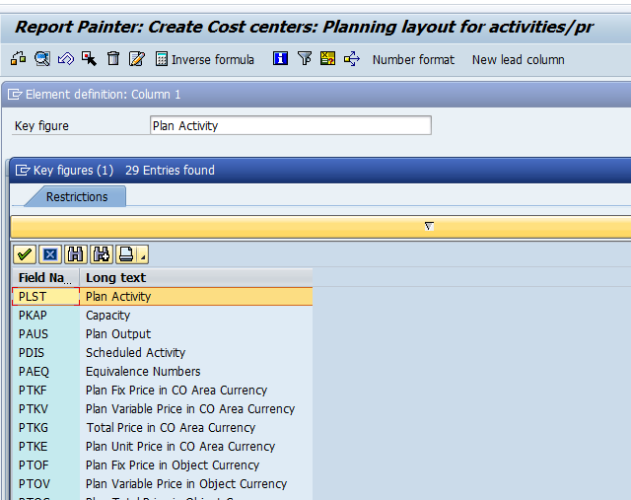Click New lead column in toolbar

(518, 59)
